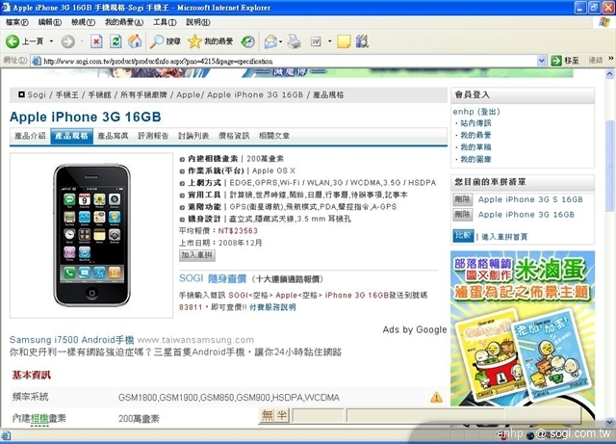Click the grey Forward arrow button
This screenshot has width=616, height=444.
[67, 41]
